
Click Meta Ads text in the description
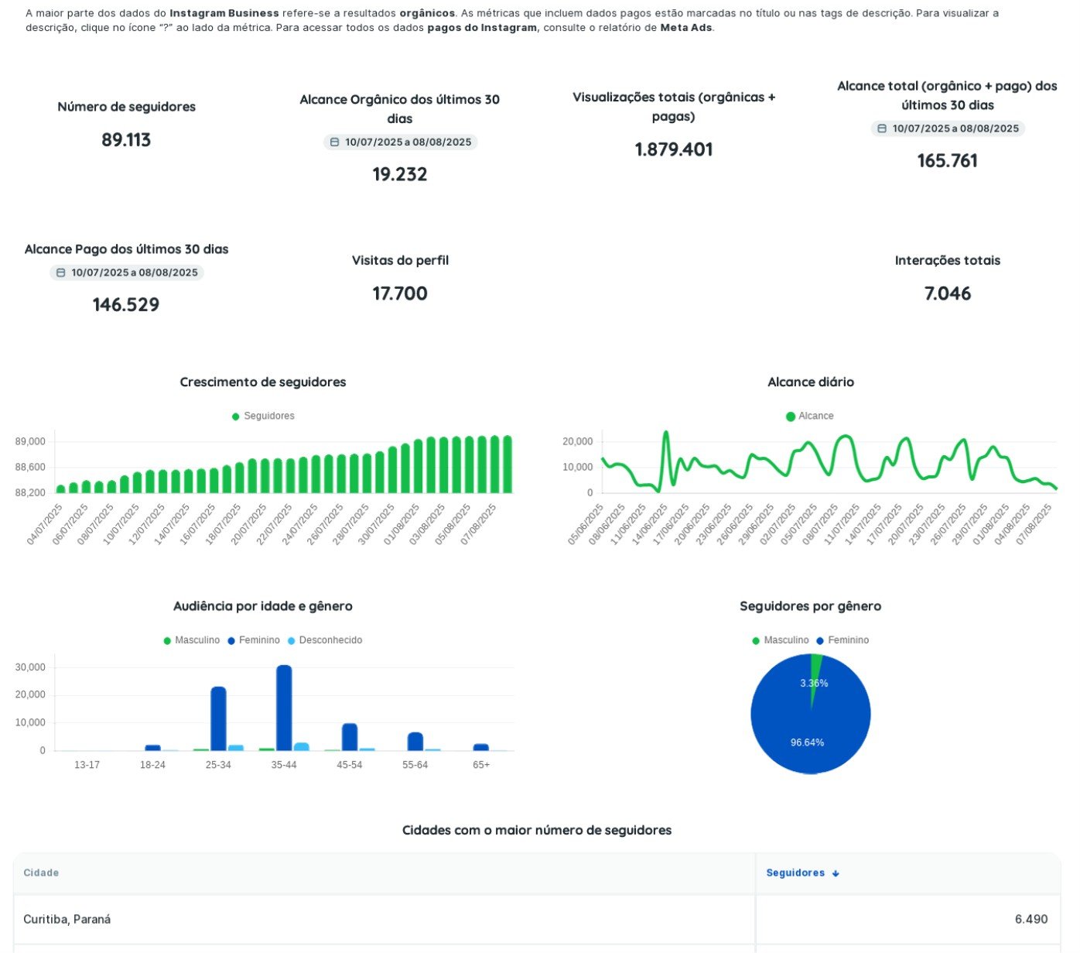click(685, 28)
